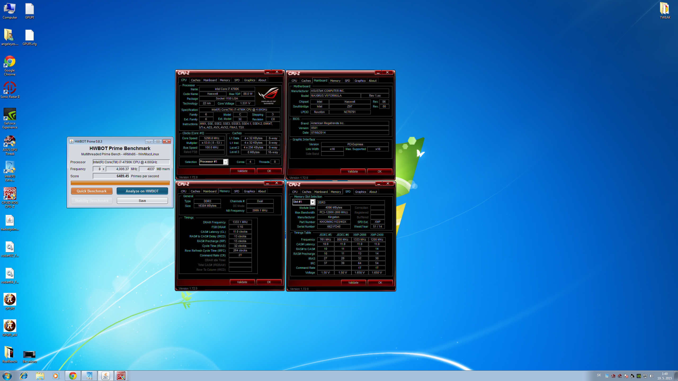
Task: Click the frequency 4,006.37 MHz field
Action: pyautogui.click(x=118, y=169)
